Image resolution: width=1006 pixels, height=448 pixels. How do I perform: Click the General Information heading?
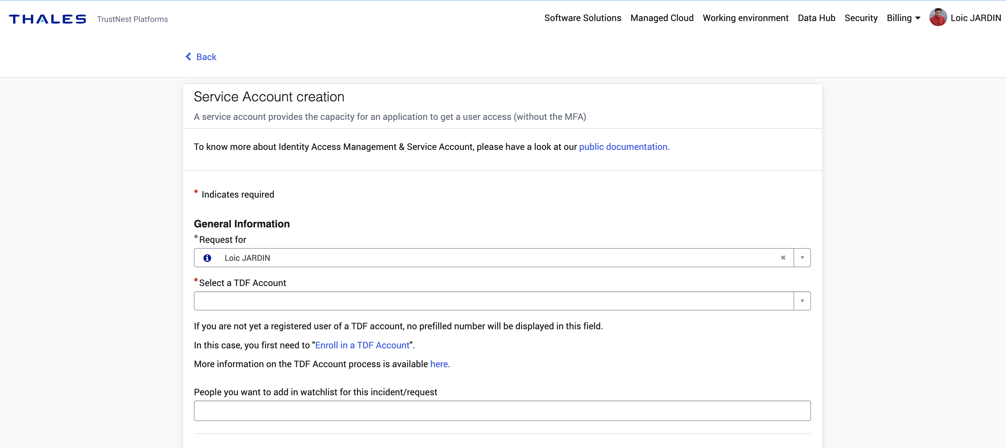[x=242, y=224]
